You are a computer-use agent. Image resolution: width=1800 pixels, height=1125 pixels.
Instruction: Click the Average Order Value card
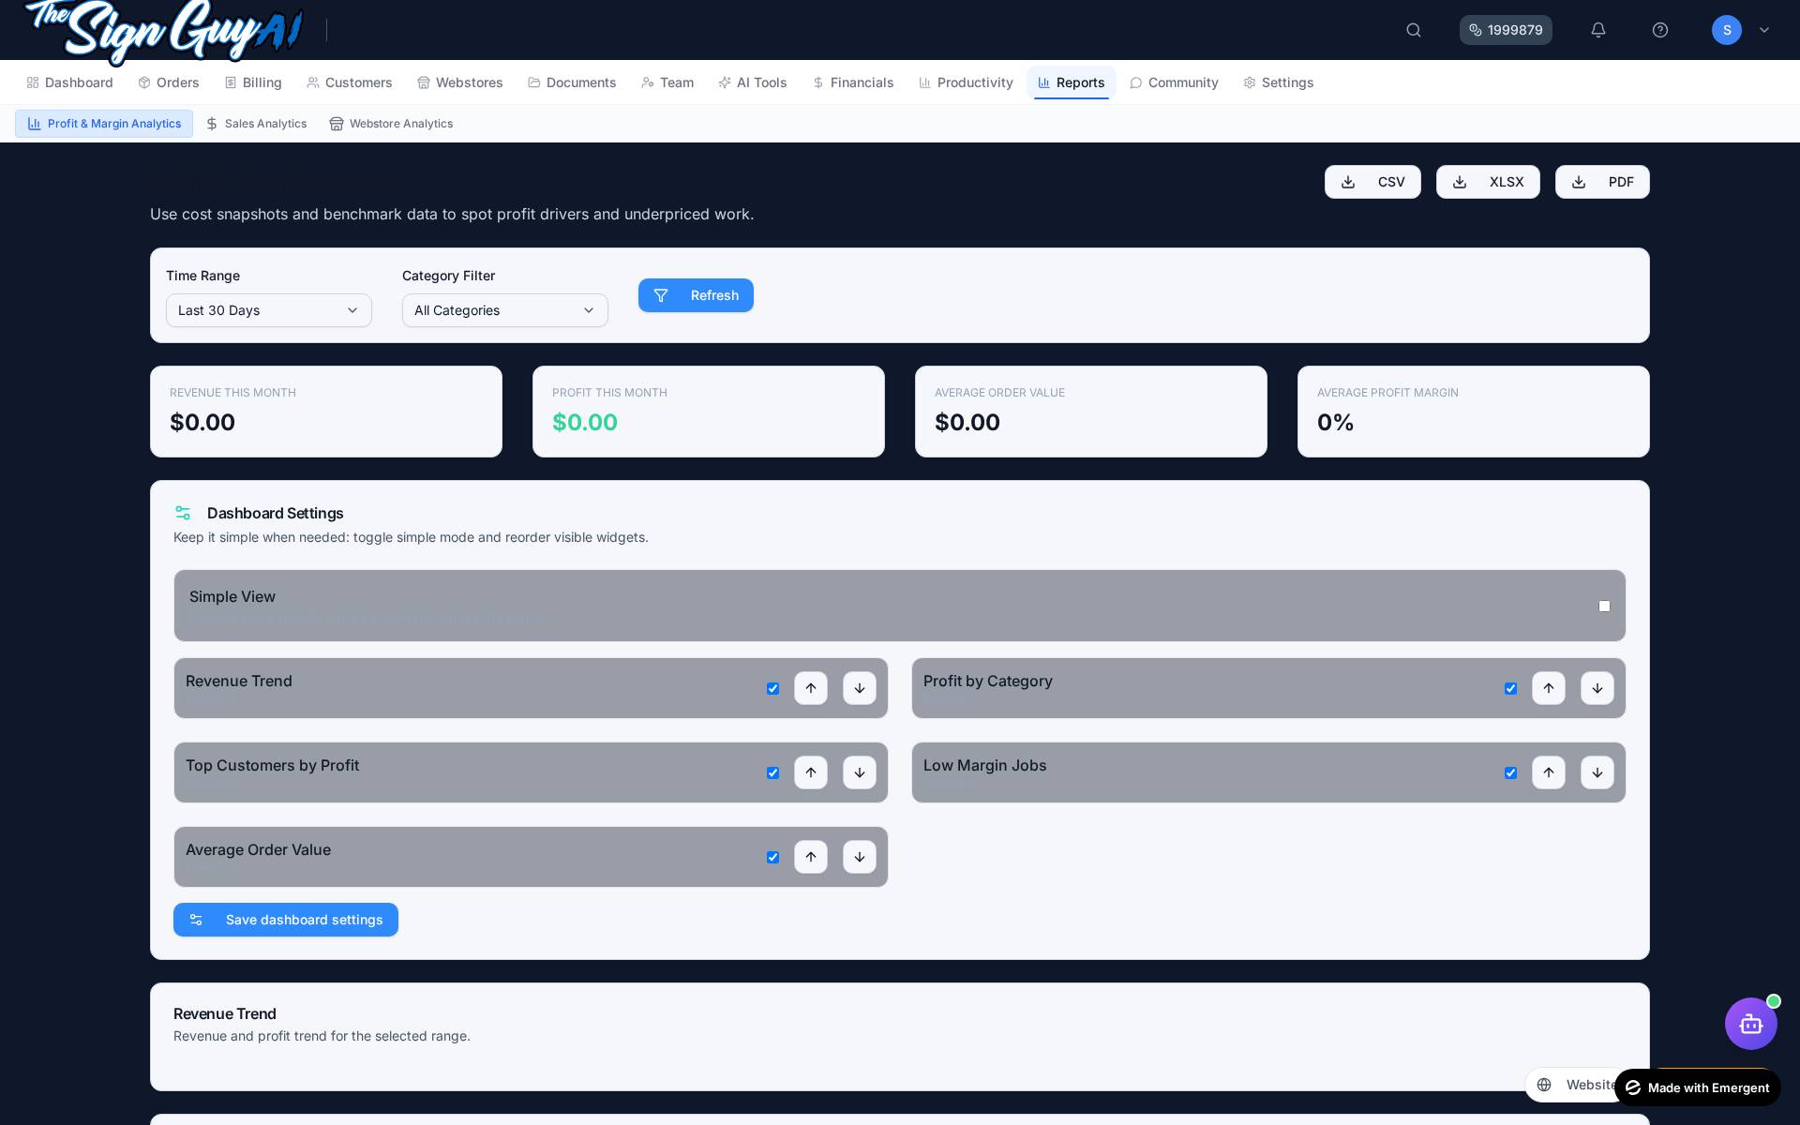[1091, 412]
